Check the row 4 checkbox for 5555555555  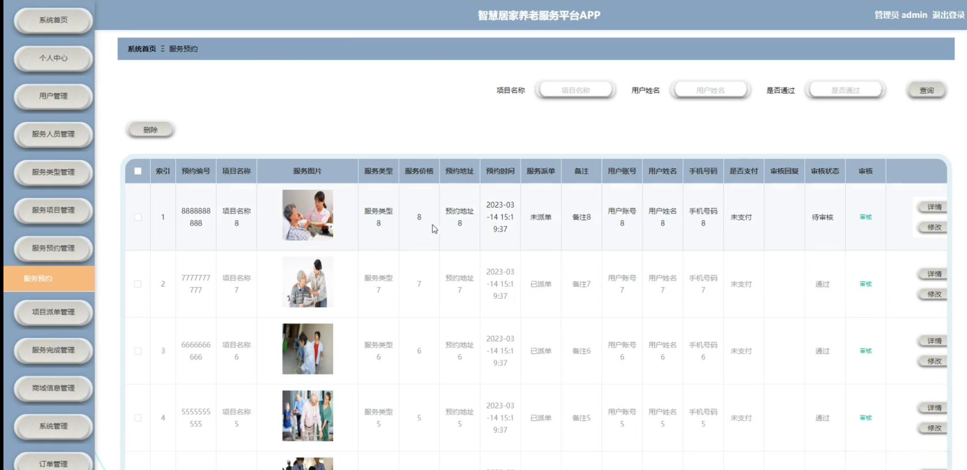138,418
